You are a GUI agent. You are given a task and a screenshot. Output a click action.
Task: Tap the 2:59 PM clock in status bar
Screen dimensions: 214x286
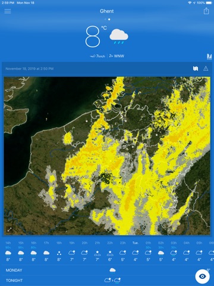(8, 3)
